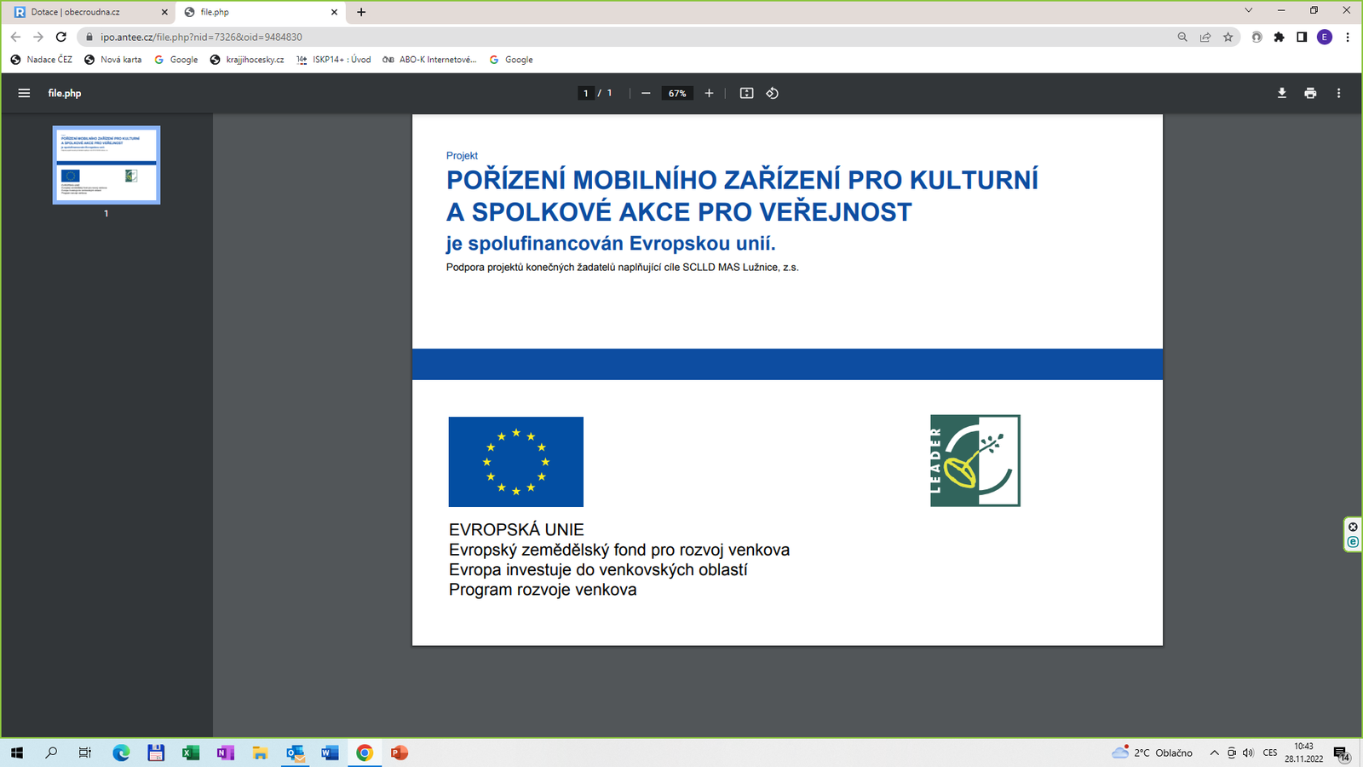Close the Dotace | obecroudna.cz tab
Screen dimensions: 1363x767
tap(164, 12)
